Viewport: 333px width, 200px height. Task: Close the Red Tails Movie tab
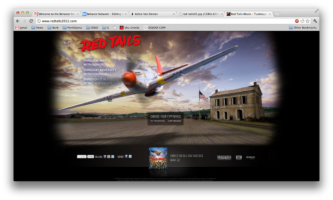pos(270,14)
